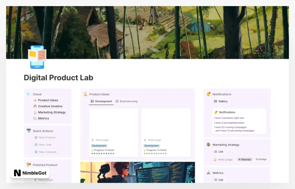Click the phone page icon above the title
Screen dimensions: 295x189
pyautogui.click(x=37, y=57)
